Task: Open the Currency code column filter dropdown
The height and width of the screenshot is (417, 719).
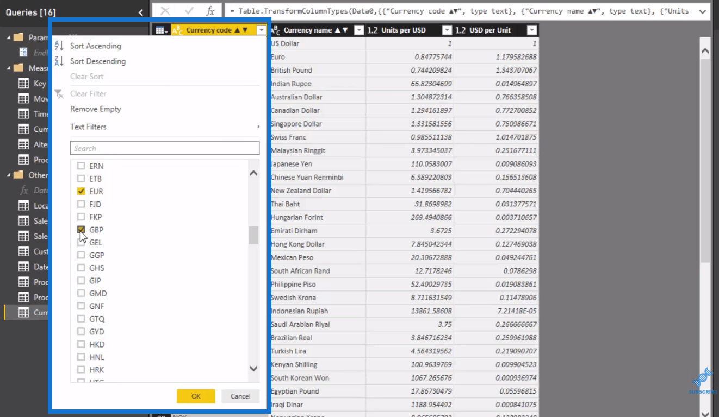Action: tap(262, 30)
